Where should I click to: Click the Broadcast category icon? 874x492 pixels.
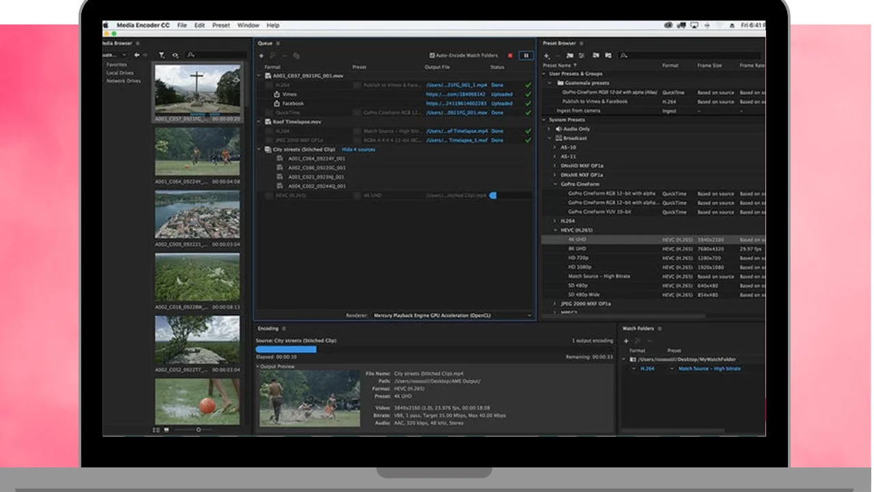[x=559, y=138]
